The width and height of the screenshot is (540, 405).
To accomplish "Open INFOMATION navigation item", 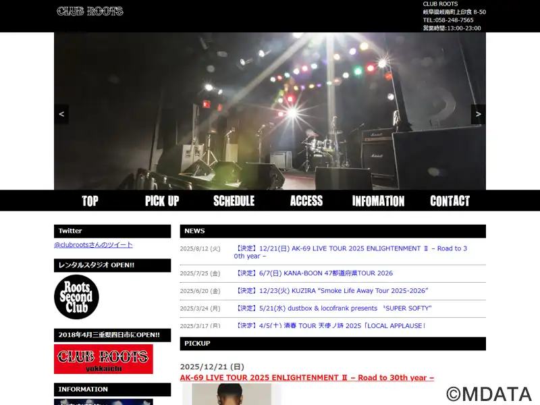I will 378,200.
